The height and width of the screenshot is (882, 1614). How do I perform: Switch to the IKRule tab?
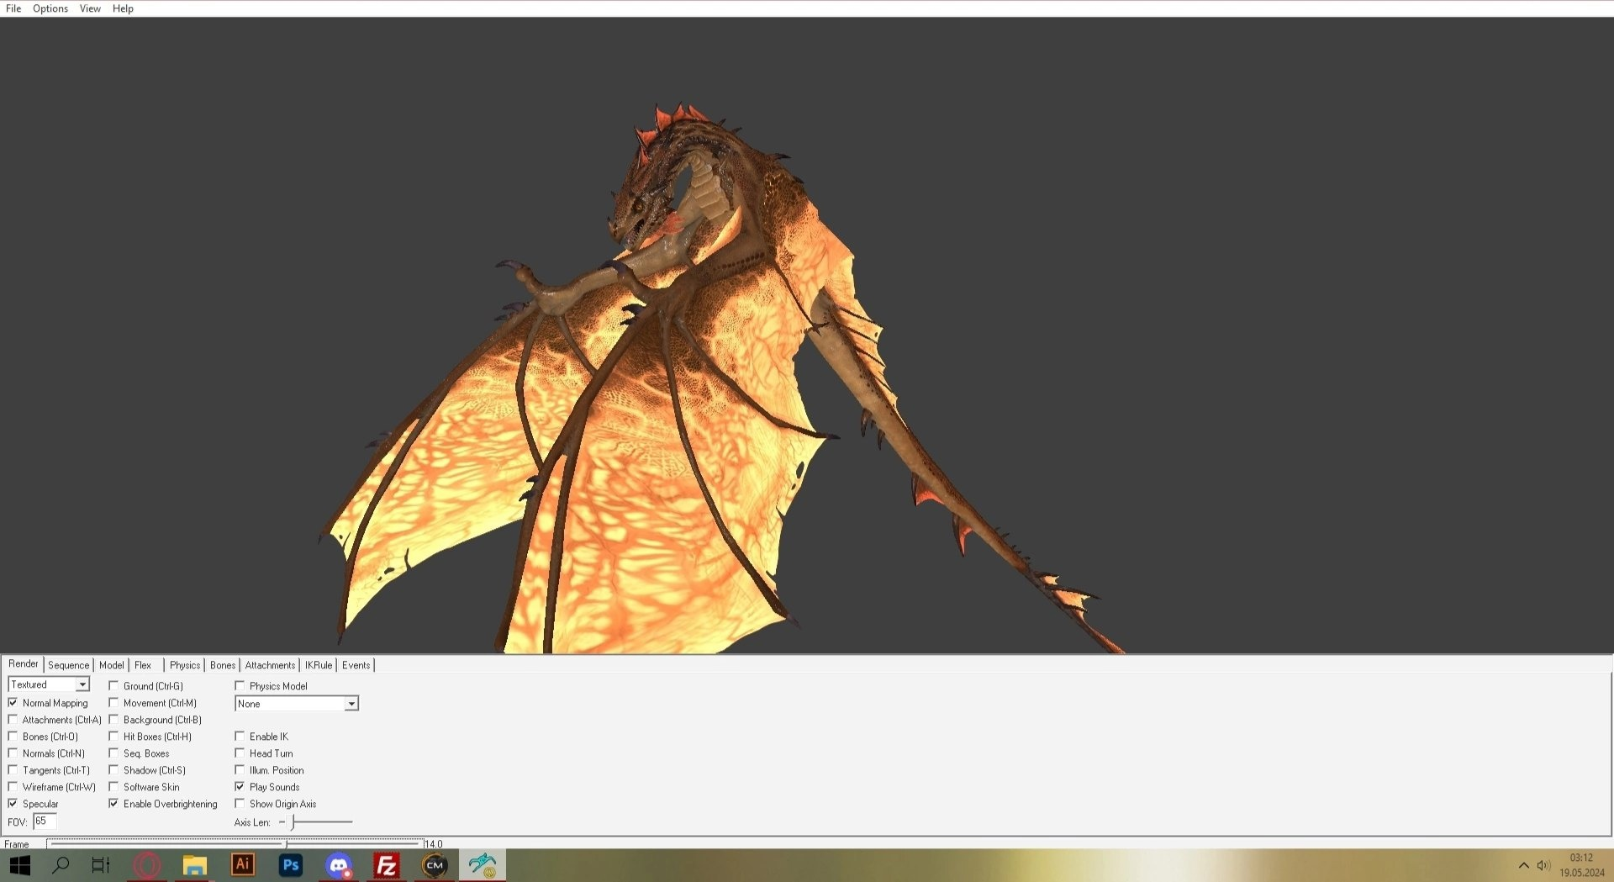click(x=319, y=665)
